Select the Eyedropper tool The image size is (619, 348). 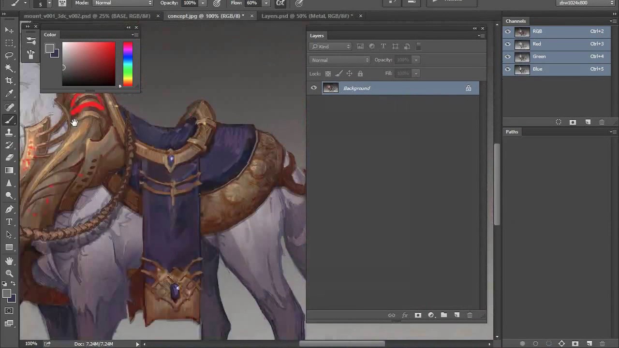point(9,94)
